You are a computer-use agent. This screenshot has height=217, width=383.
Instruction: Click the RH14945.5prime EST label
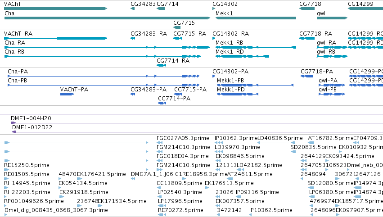coord(27,184)
